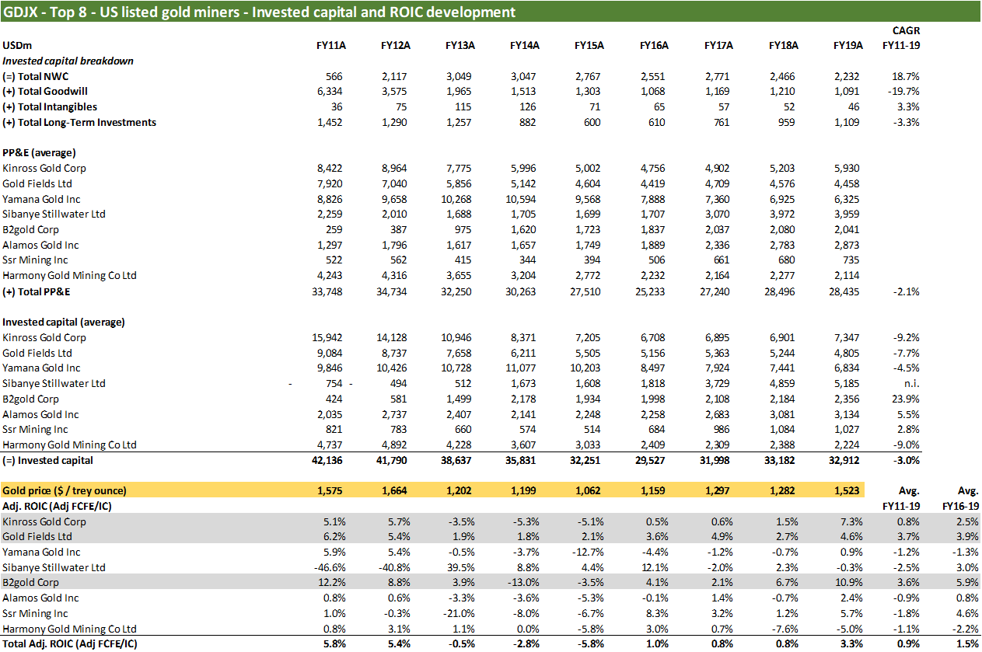
Task: Select the FY15A column header
Action: click(x=589, y=45)
